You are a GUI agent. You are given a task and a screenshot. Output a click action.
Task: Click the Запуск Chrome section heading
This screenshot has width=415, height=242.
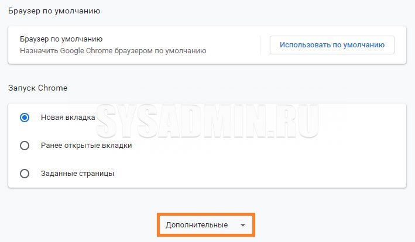point(37,88)
